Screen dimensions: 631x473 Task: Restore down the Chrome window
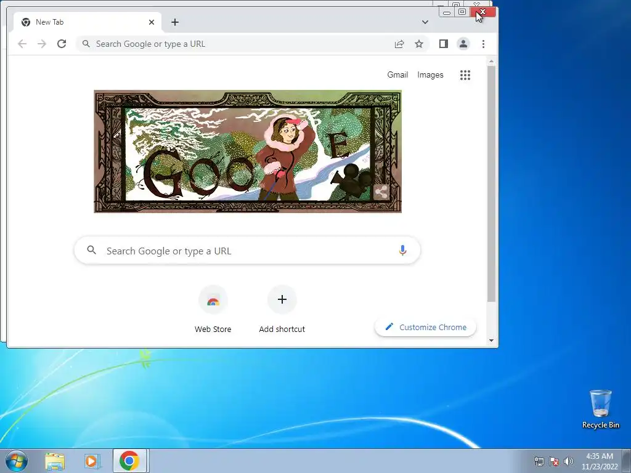(x=462, y=12)
